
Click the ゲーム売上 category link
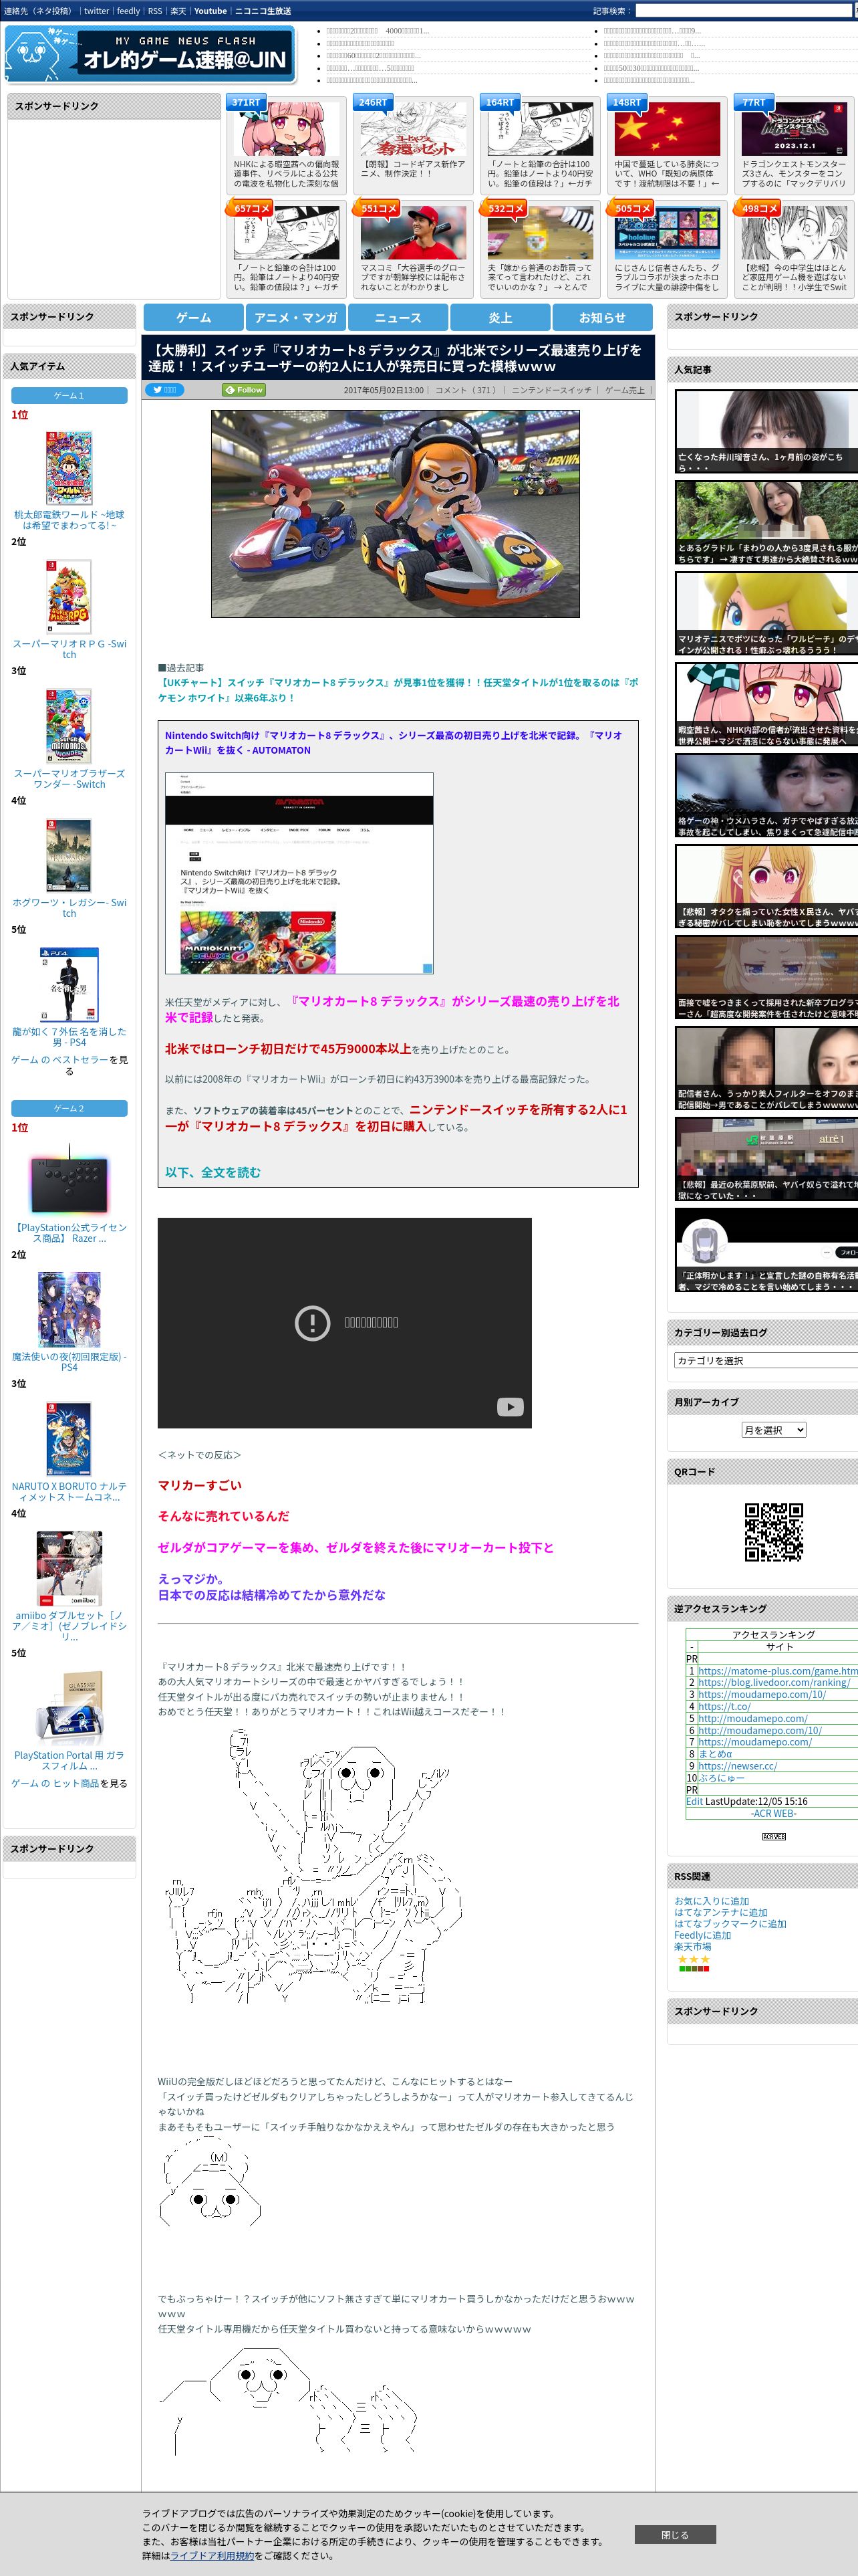[624, 390]
